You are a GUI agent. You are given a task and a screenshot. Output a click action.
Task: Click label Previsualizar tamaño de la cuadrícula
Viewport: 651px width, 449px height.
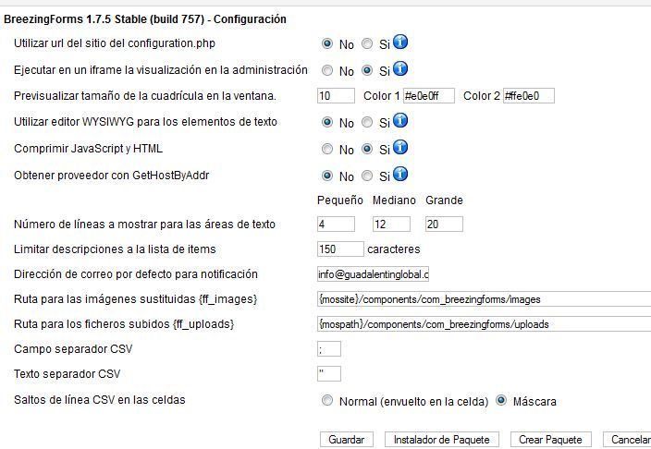(145, 96)
